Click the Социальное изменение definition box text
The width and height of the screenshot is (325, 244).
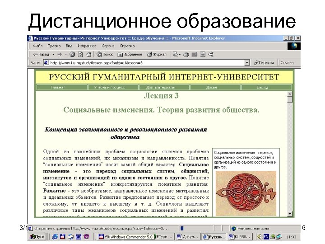tap(245, 160)
